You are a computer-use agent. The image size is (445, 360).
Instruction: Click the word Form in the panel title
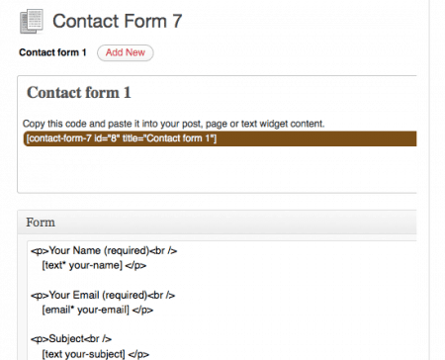tap(41, 223)
